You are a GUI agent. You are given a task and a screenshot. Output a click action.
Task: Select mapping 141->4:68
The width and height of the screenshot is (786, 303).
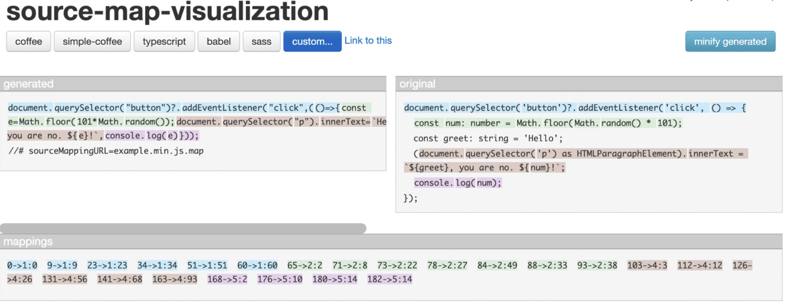coord(120,279)
